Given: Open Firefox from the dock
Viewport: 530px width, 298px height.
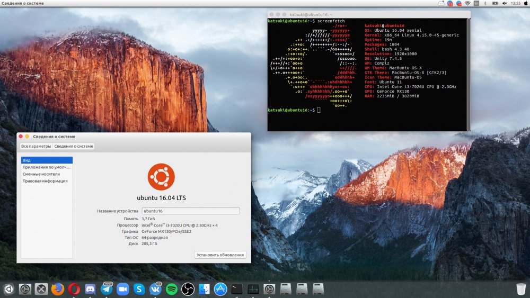Looking at the screenshot, I should pyautogui.click(x=57, y=289).
